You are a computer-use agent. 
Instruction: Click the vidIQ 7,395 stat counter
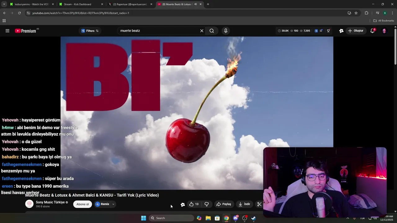[305, 31]
